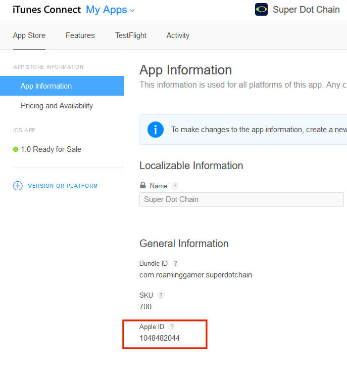Click the VERSION OR PLATFORM link
The height and width of the screenshot is (368, 347).
point(63,186)
